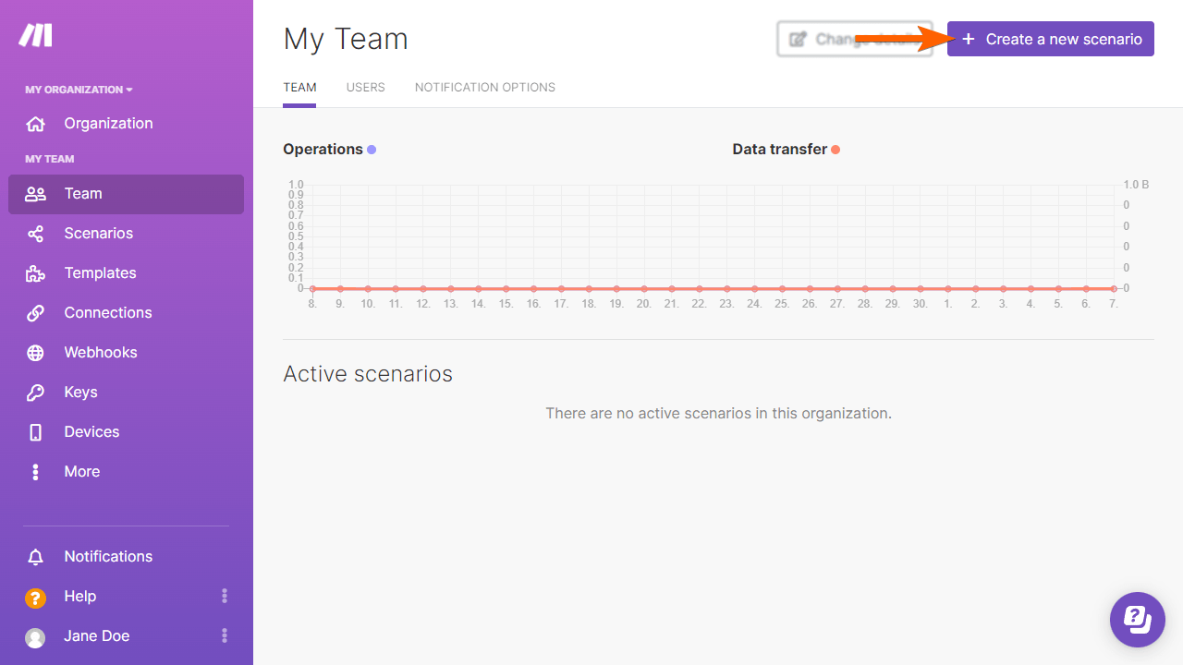Click the Scenarios share-nodes icon
1183x665 pixels.
click(x=35, y=234)
